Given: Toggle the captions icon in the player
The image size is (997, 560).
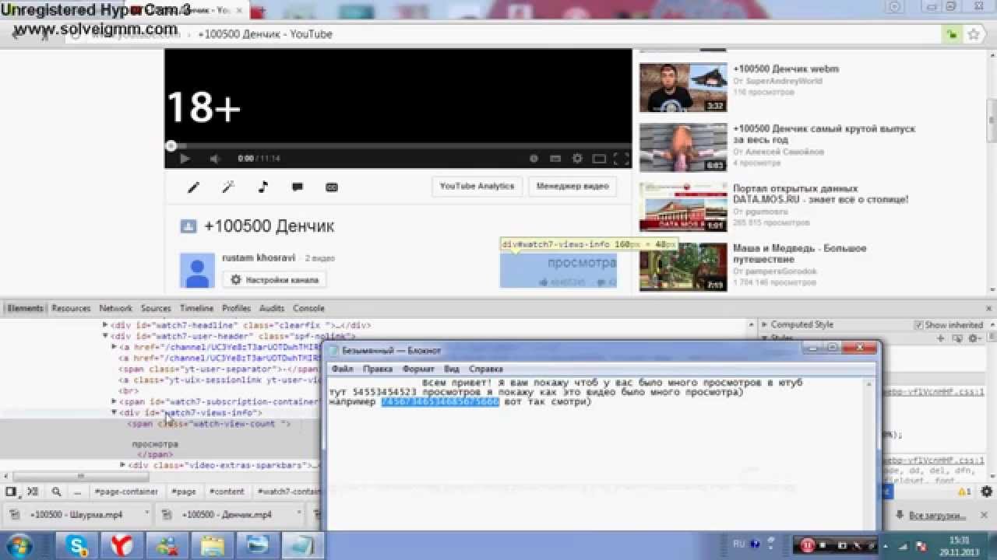Looking at the screenshot, I should 555,159.
